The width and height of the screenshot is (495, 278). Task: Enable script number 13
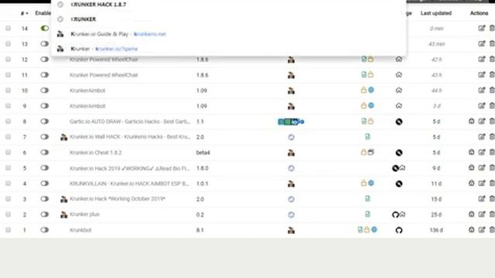(x=45, y=44)
